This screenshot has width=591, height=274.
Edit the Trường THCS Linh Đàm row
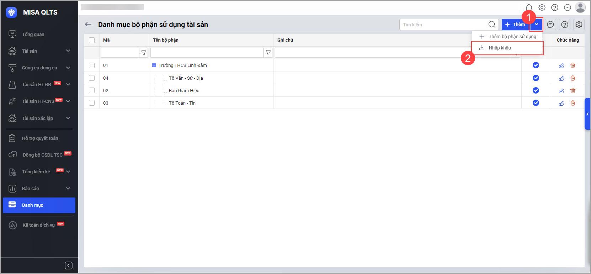point(561,65)
